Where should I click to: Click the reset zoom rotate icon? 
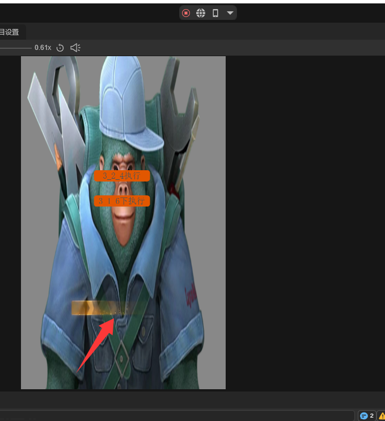pyautogui.click(x=60, y=48)
